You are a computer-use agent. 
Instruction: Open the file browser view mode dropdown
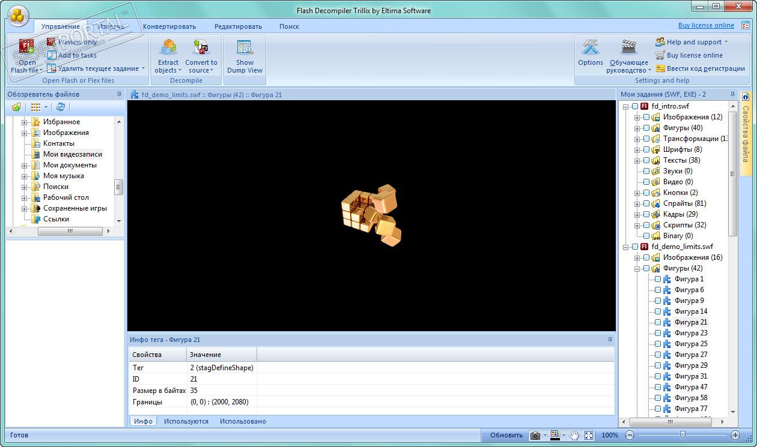click(46, 107)
